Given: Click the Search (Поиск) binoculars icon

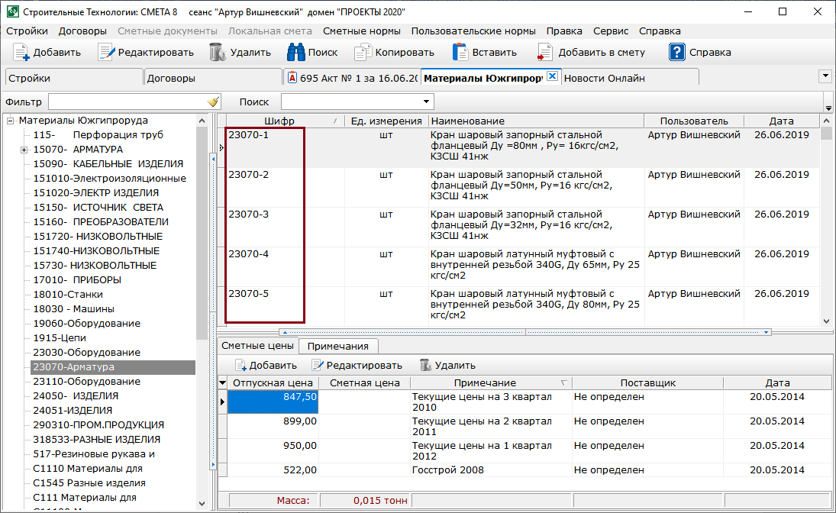Looking at the screenshot, I should tap(295, 53).
